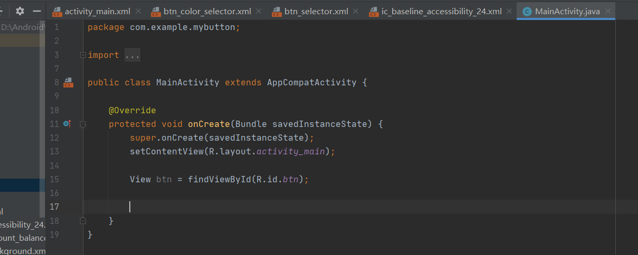
Task: Click MainActivity.java class icon in tab
Action: [x=527, y=11]
